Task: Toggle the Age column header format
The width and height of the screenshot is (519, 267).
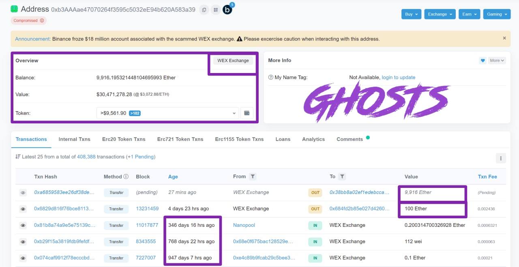Action: click(x=173, y=177)
